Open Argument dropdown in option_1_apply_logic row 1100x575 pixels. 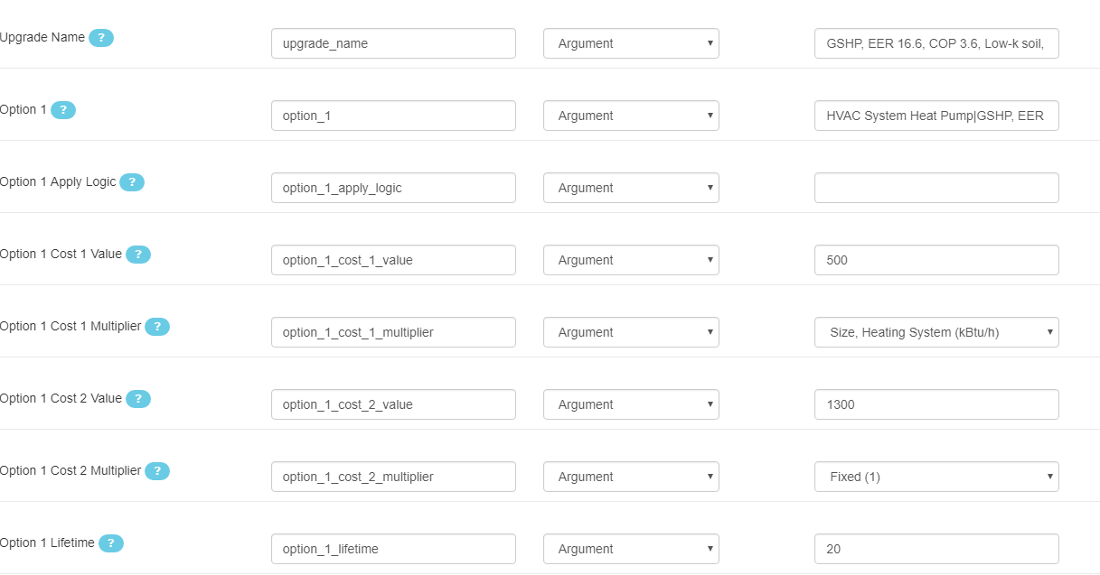click(x=631, y=188)
